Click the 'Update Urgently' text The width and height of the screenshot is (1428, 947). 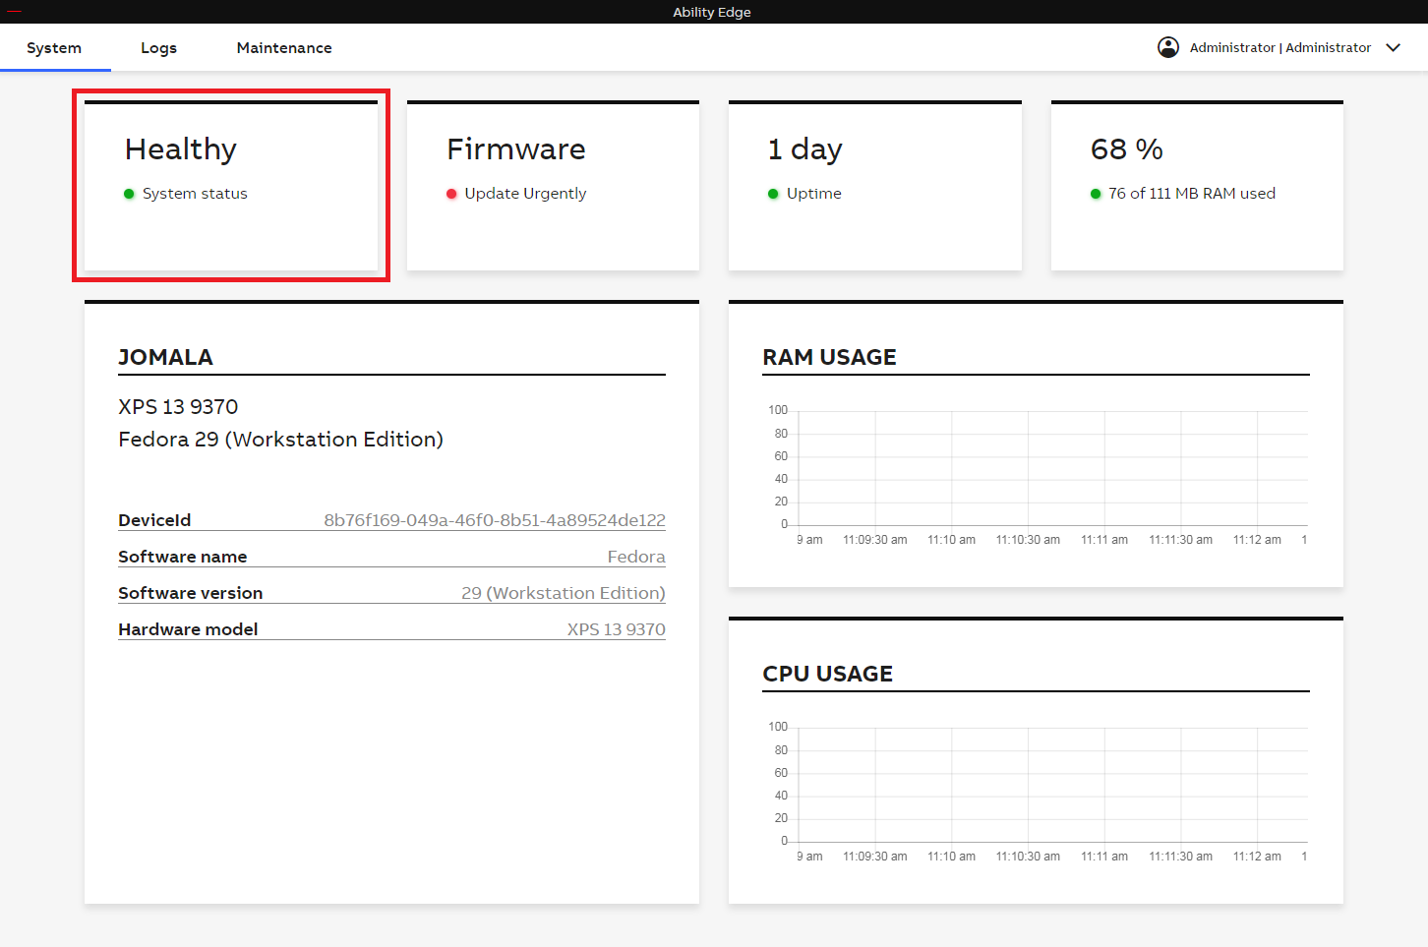pos(525,194)
